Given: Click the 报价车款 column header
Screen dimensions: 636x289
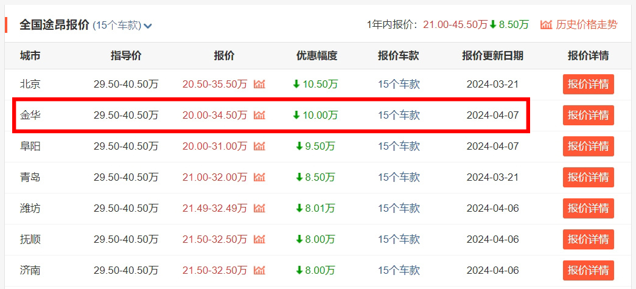Looking at the screenshot, I should [398, 55].
